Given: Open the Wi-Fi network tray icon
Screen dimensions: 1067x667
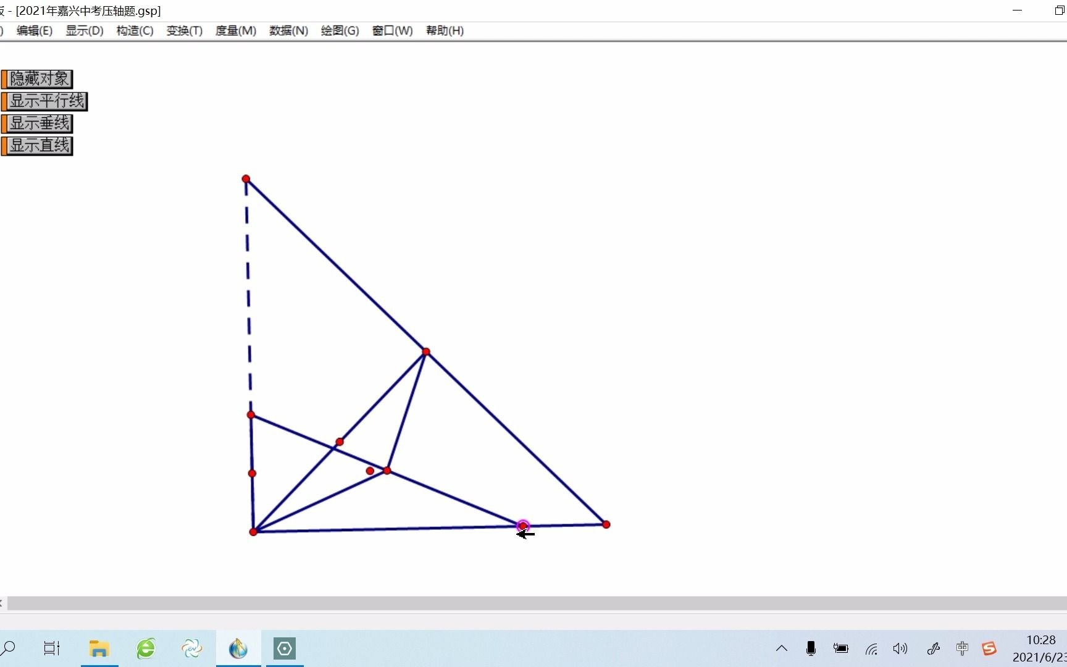Looking at the screenshot, I should 871,648.
